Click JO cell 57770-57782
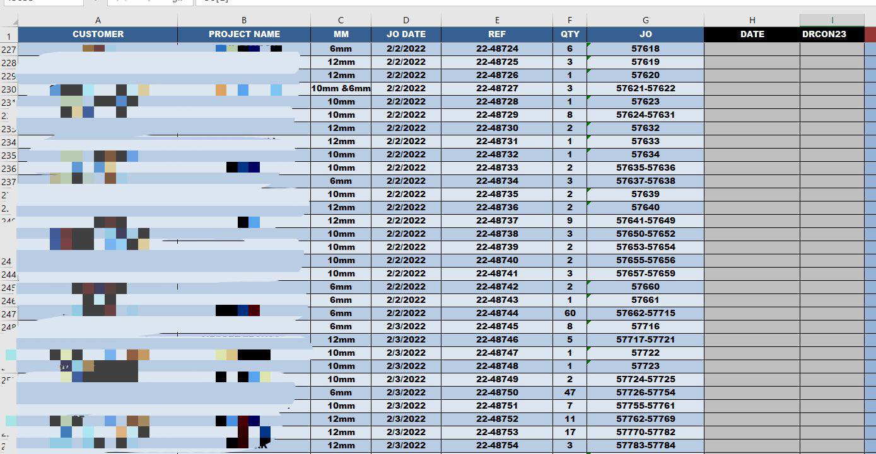876x454 pixels. coord(645,432)
